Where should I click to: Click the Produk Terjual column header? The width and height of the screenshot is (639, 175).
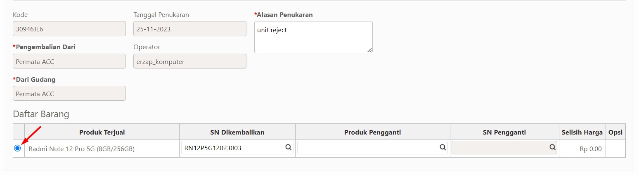tap(102, 132)
